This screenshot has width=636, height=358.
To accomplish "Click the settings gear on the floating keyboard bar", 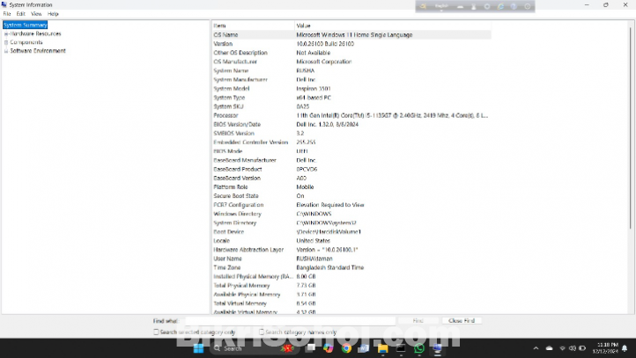I will pos(487,6).
